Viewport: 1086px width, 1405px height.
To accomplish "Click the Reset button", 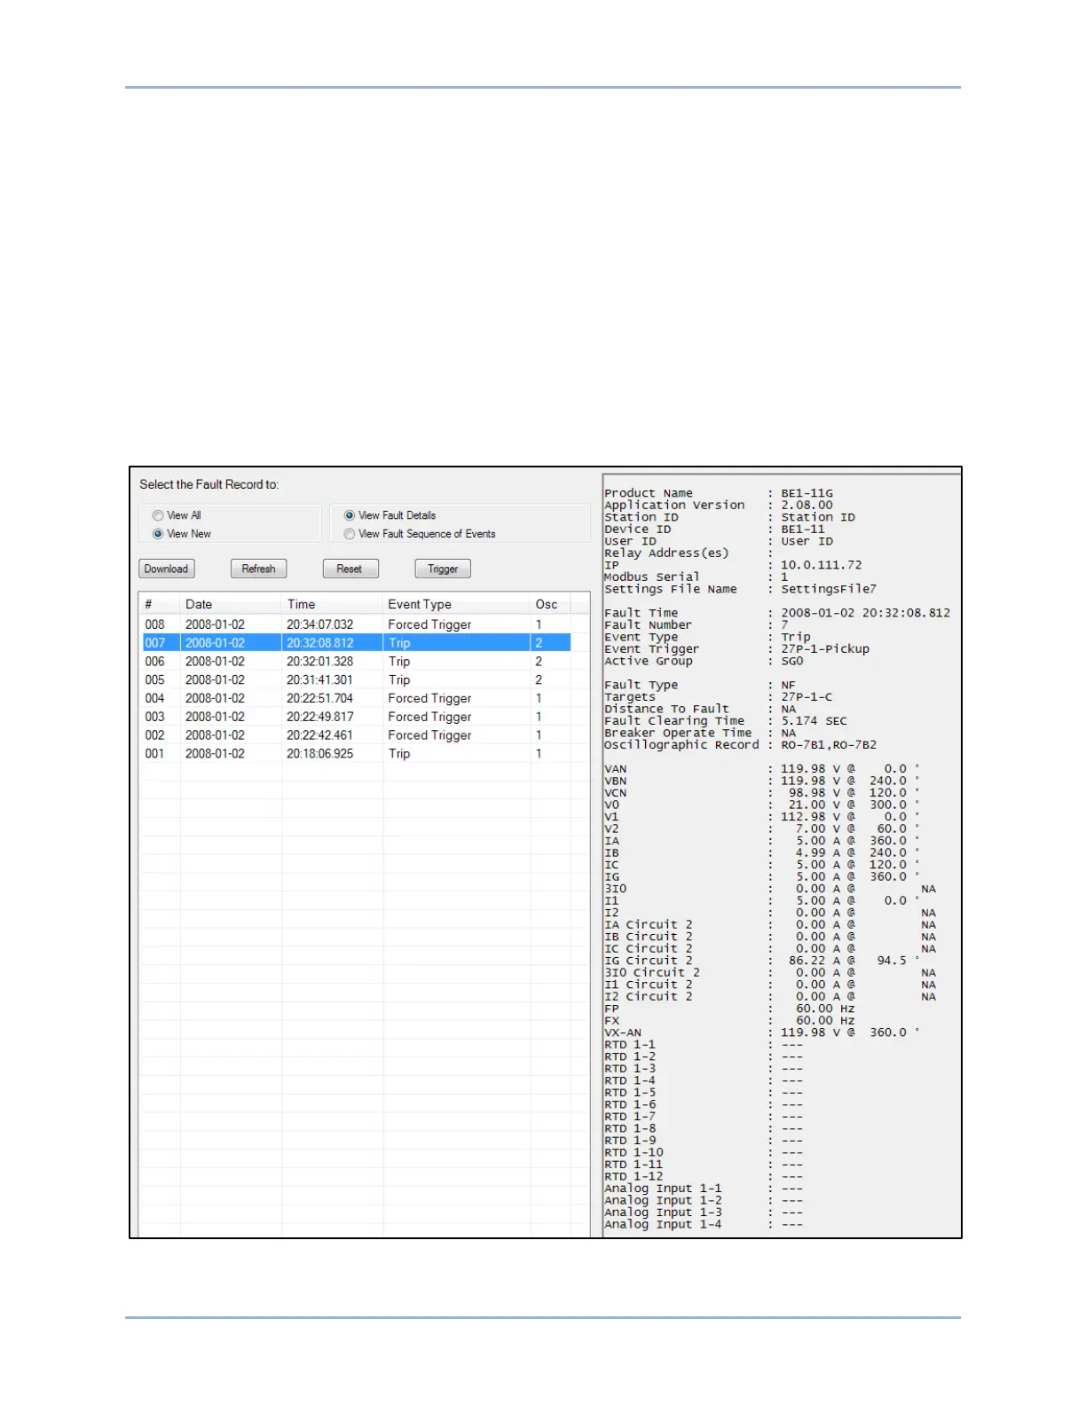I will 350,569.
